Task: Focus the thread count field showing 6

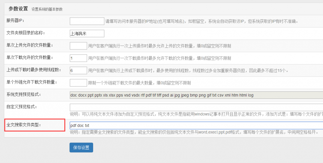Action: [78, 70]
